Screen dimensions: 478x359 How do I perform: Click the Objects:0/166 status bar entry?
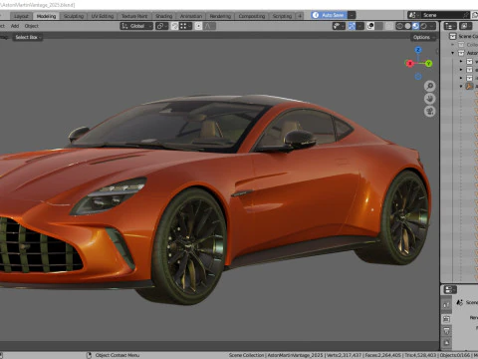[455, 355]
